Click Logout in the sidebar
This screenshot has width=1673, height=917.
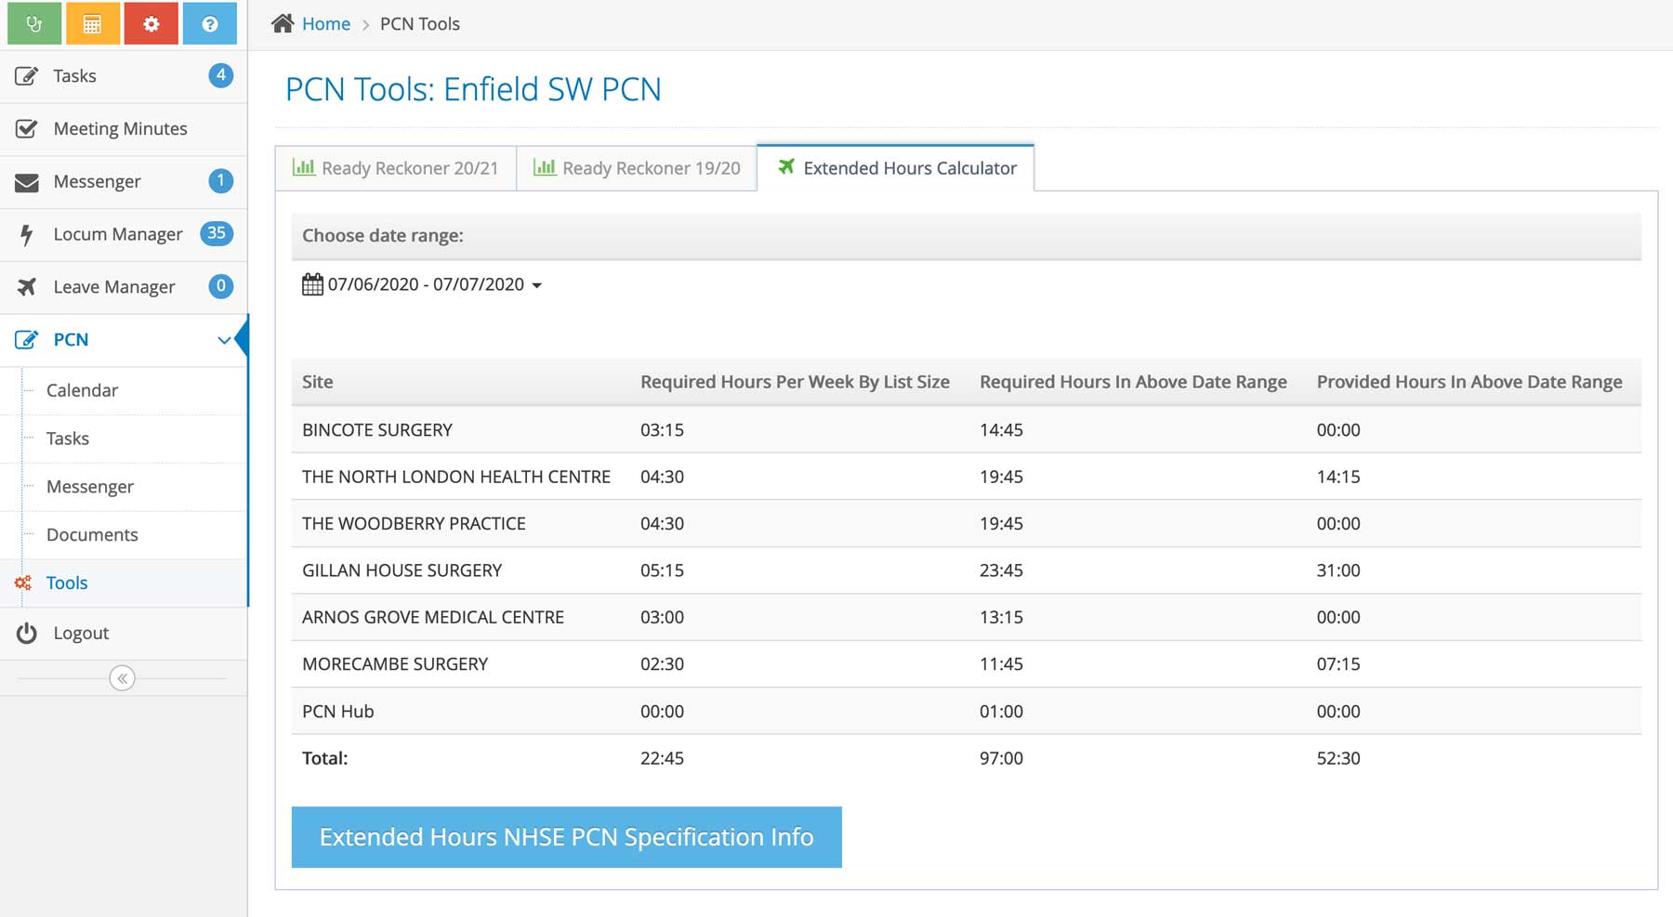[x=81, y=634]
